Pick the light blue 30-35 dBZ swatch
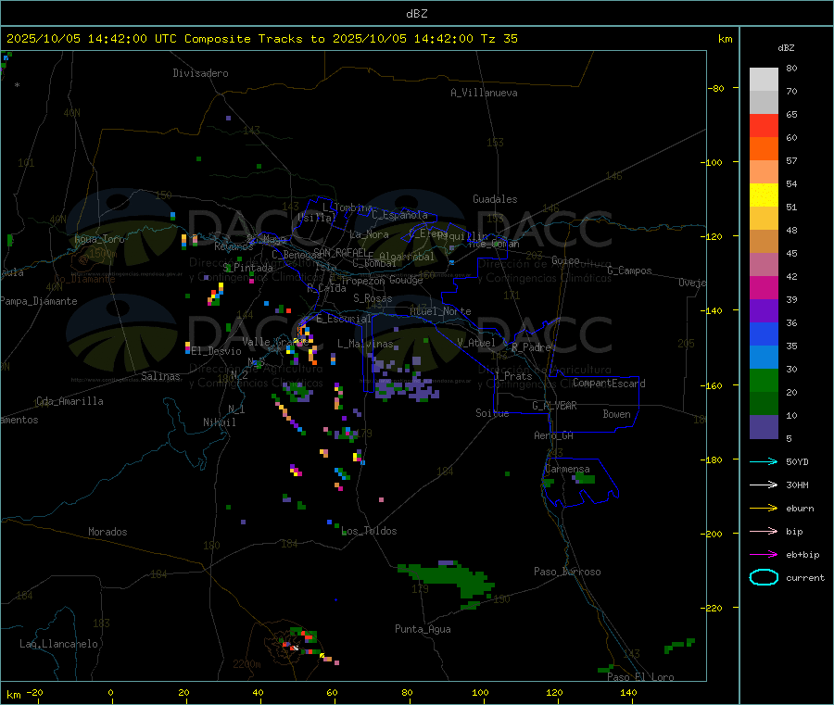Viewport: 834px width, 705px height. 764,358
